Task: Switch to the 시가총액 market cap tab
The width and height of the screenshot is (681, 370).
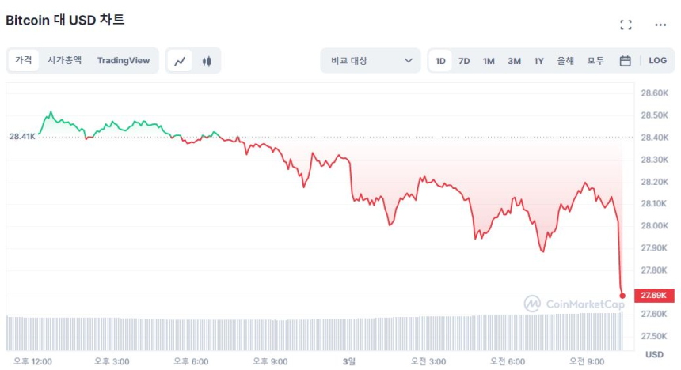Action: tap(64, 60)
